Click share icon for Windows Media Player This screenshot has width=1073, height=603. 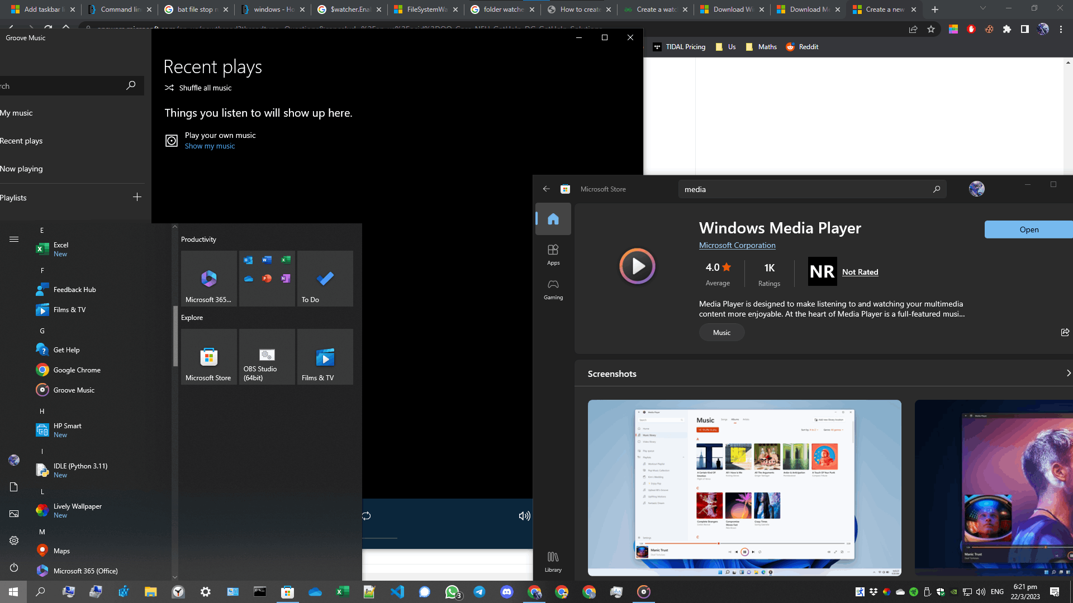click(x=1065, y=332)
